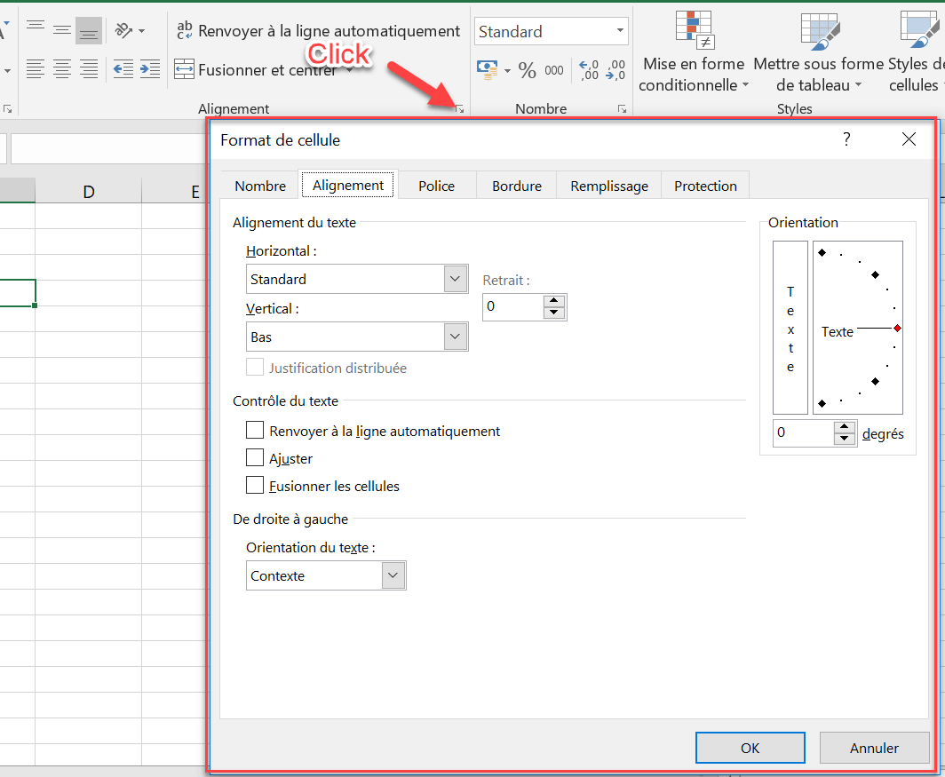The width and height of the screenshot is (945, 777).
Task: Close the Format de cellule dialog
Action: pos(909,139)
